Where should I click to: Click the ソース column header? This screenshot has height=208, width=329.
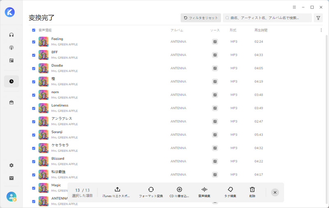point(215,30)
